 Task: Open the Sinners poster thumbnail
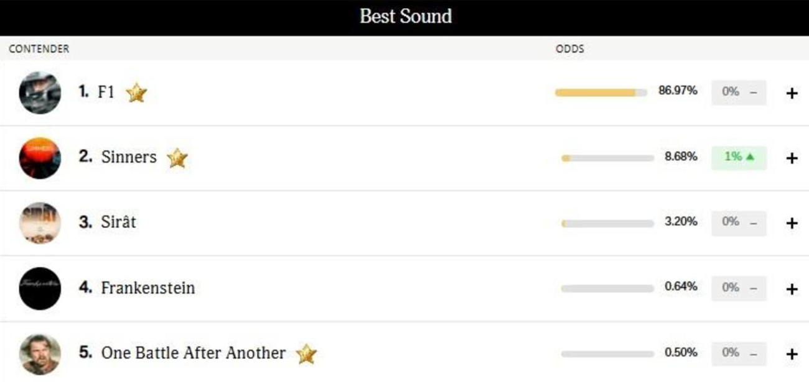tap(40, 158)
